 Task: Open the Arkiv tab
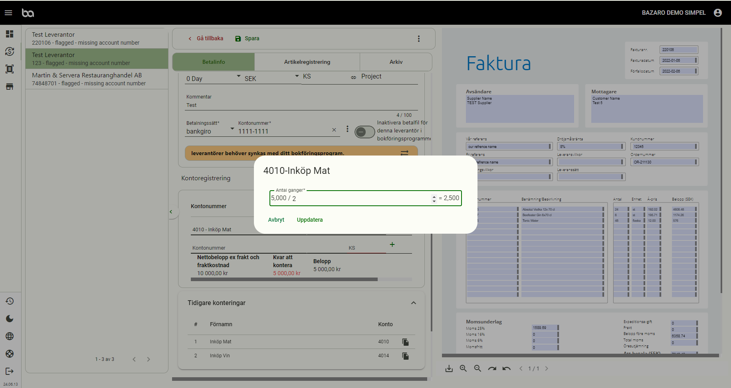point(396,62)
